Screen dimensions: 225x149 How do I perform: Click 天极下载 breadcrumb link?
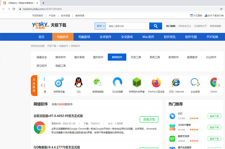click(52, 46)
